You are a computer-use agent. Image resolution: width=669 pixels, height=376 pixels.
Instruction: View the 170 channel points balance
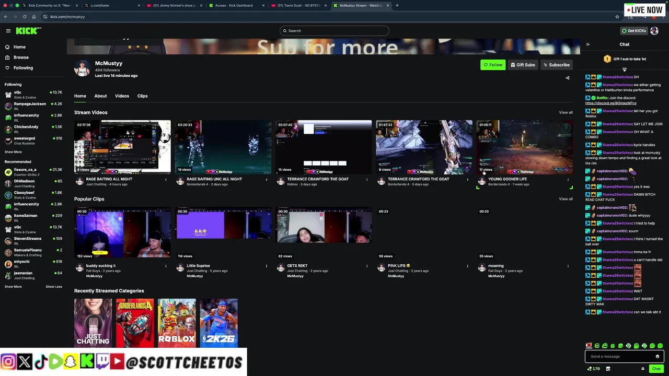pos(593,369)
